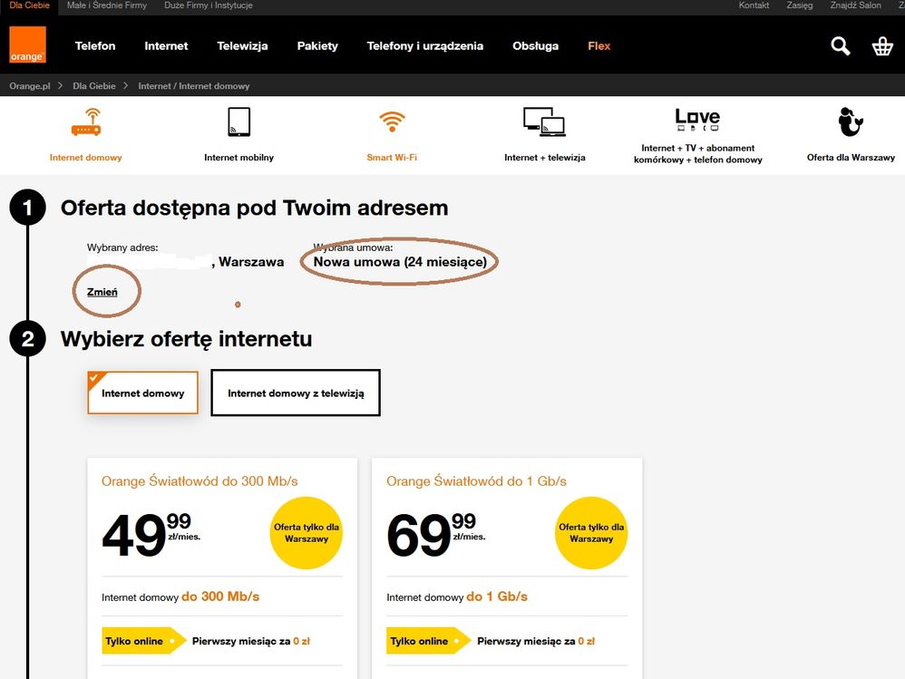Open the Pakiety menu
The image size is (905, 679).
tap(317, 46)
